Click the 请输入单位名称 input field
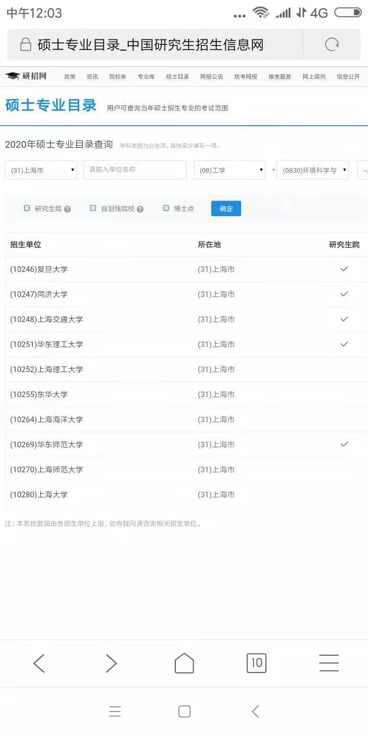Viewport: 368px width, 736px height. point(135,170)
